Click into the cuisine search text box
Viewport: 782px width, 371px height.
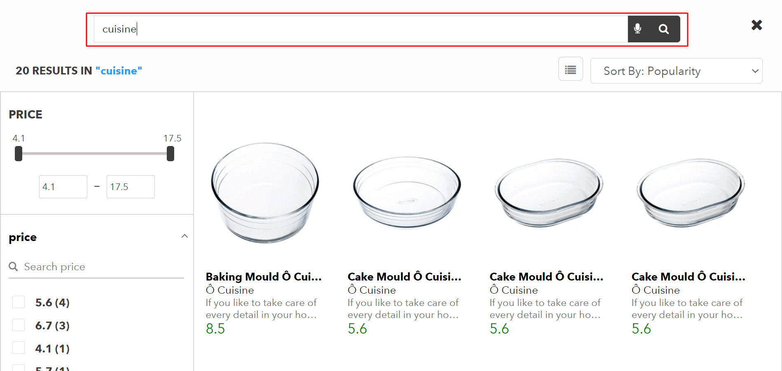click(360, 29)
